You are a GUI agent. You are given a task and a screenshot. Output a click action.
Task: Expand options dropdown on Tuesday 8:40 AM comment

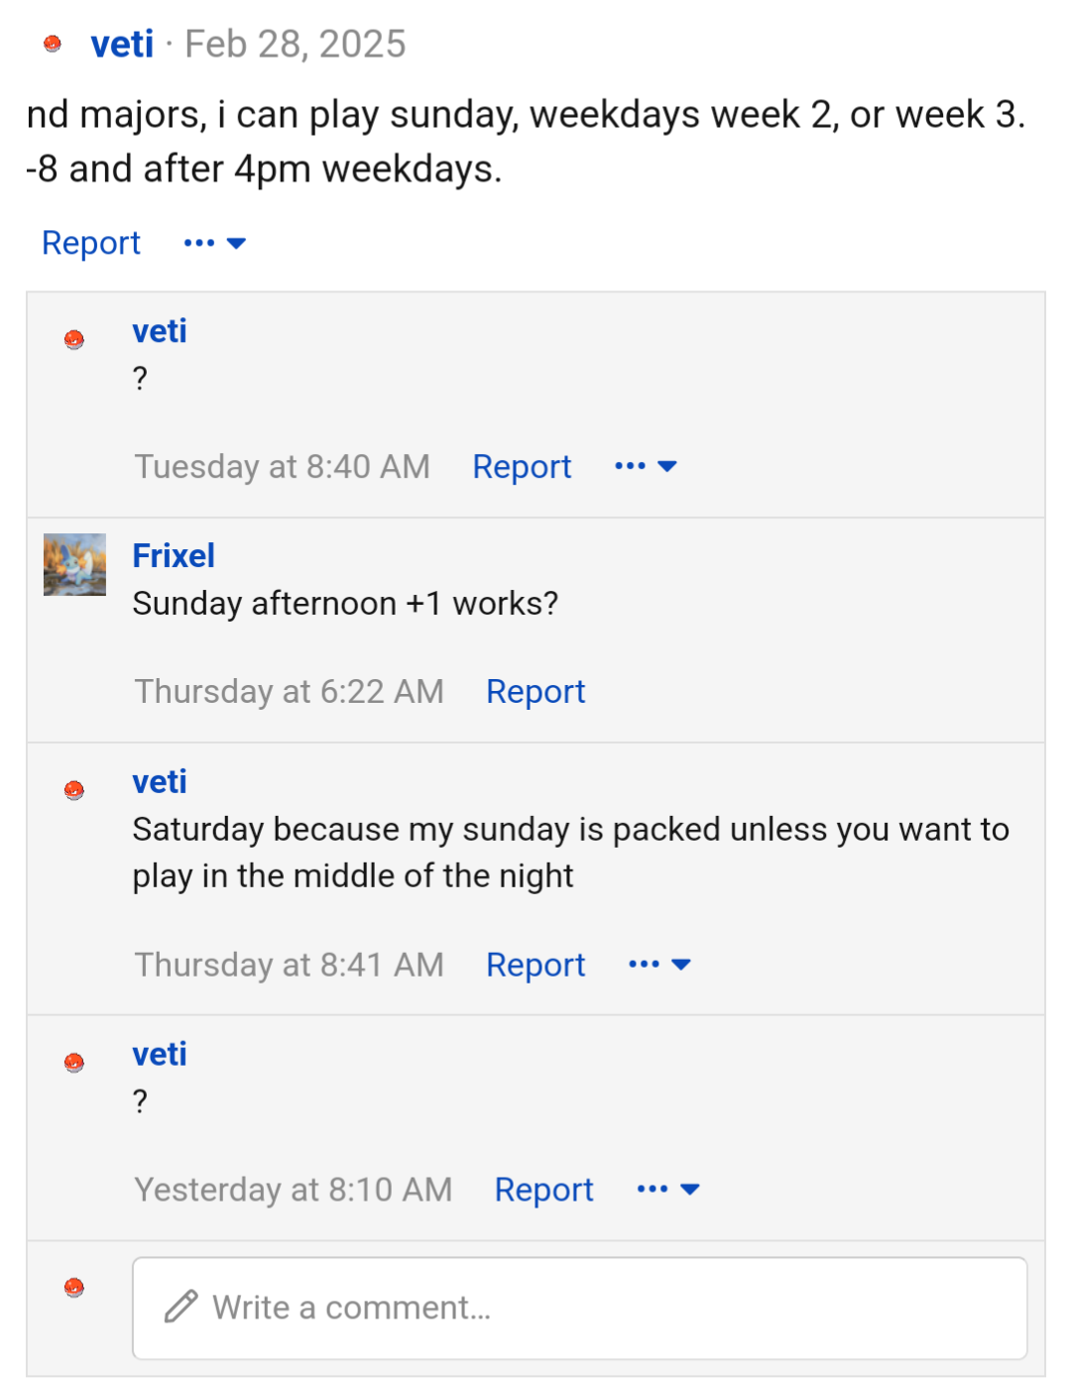point(646,466)
